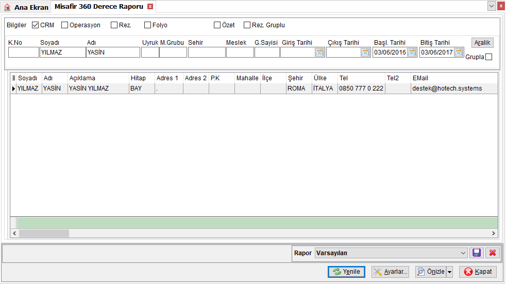Sort by EMail column header
Viewport: 506px width, 284px height.
[x=454, y=78]
